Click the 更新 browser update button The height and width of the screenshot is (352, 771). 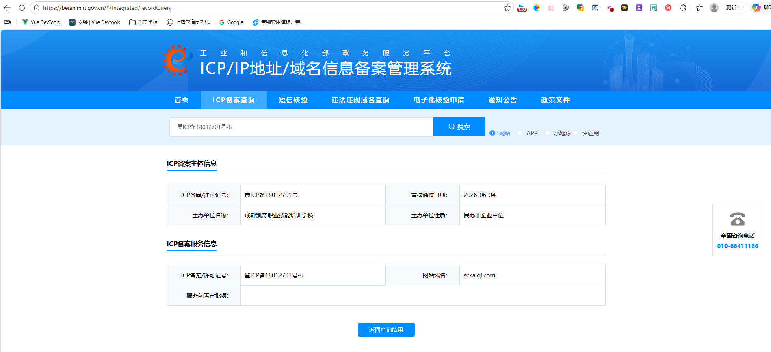coord(734,8)
